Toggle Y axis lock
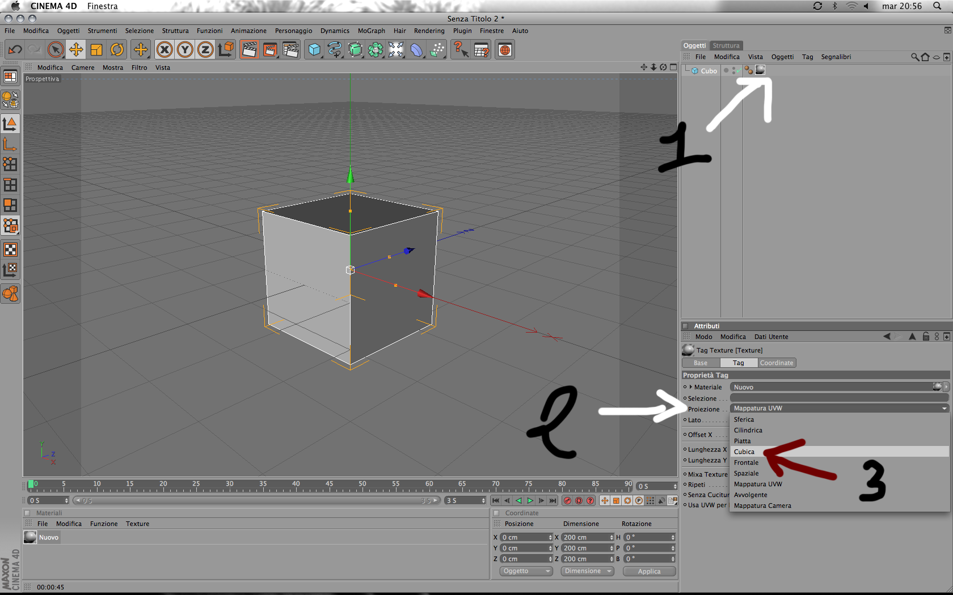 [185, 50]
